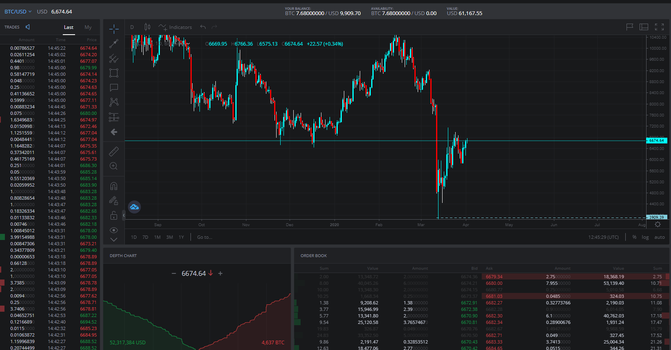The height and width of the screenshot is (350, 671).
Task: Select the crosshair cursor tool
Action: [114, 29]
